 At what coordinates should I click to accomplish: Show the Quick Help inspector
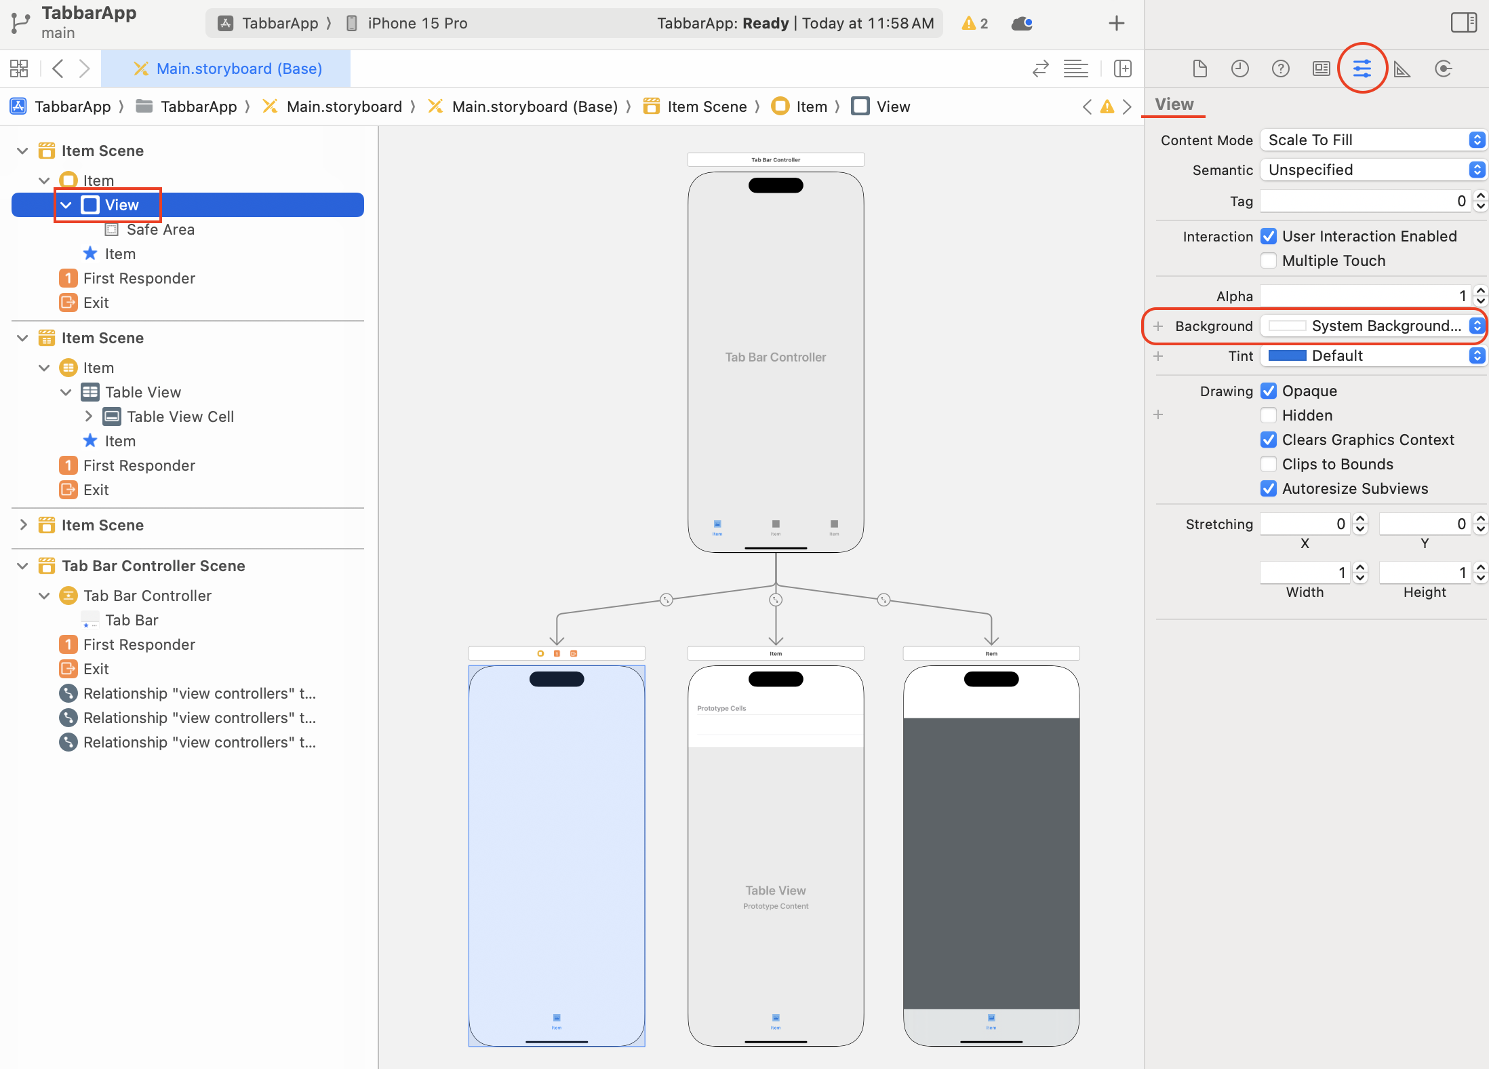pyautogui.click(x=1280, y=69)
